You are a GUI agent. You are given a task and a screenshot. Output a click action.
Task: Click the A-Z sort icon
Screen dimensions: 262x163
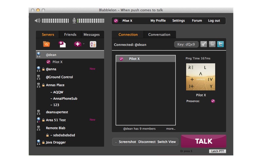(93, 44)
